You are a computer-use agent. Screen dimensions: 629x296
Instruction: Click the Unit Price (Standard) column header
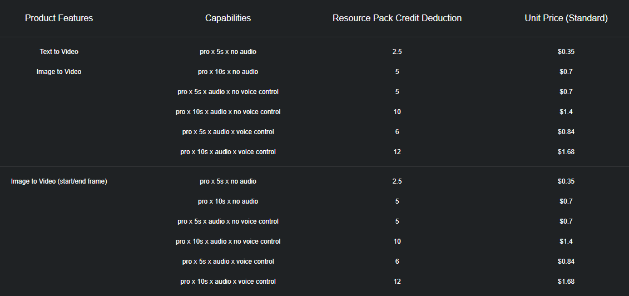(566, 18)
